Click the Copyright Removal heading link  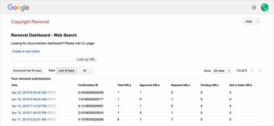tap(30, 22)
